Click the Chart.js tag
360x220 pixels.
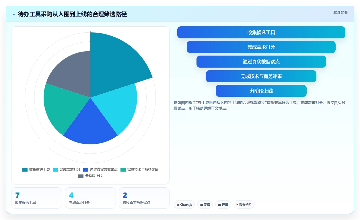(184, 205)
